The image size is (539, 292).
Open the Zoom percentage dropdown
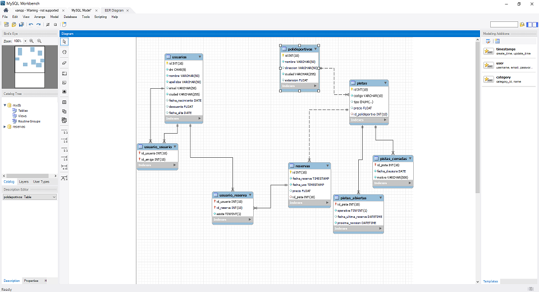[25, 42]
